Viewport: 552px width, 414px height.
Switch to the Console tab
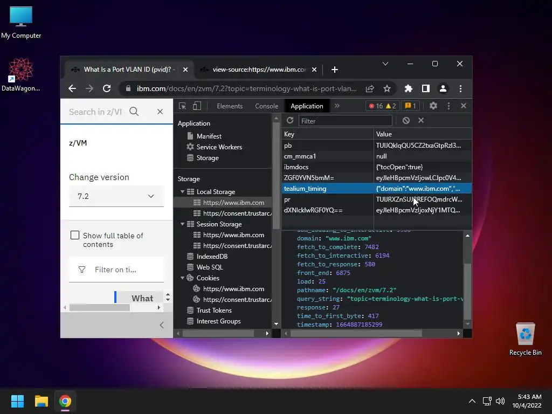tap(266, 106)
